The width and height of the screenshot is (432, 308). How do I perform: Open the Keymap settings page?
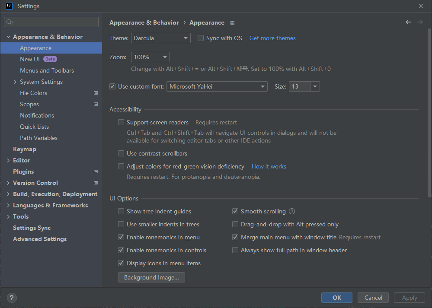click(25, 149)
